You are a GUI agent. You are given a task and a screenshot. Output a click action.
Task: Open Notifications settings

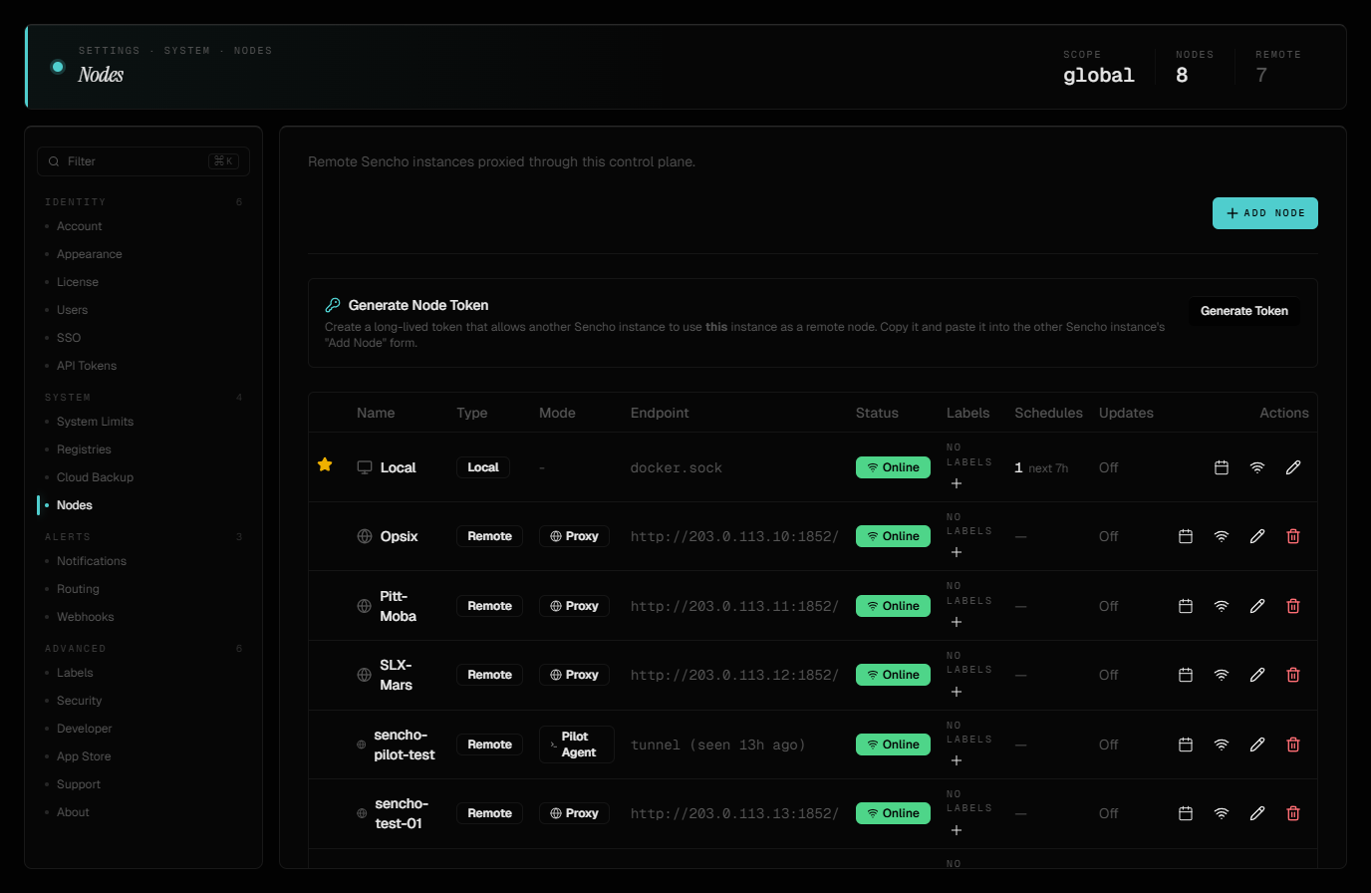click(x=92, y=561)
